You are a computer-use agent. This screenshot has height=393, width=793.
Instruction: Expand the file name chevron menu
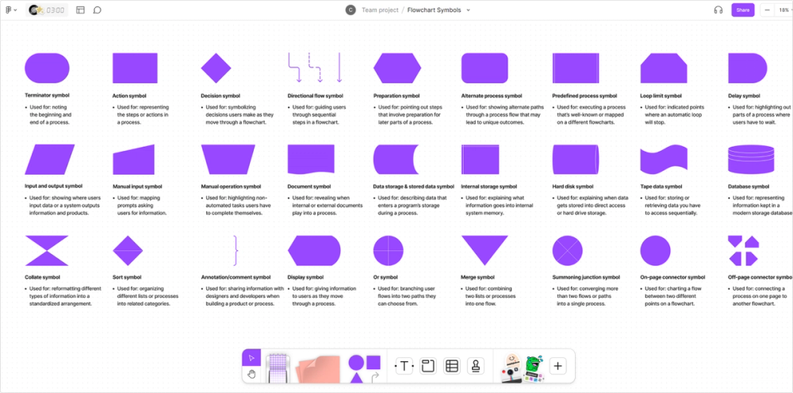(x=469, y=10)
